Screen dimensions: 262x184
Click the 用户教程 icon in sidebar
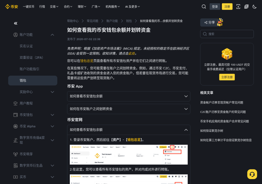16,103
